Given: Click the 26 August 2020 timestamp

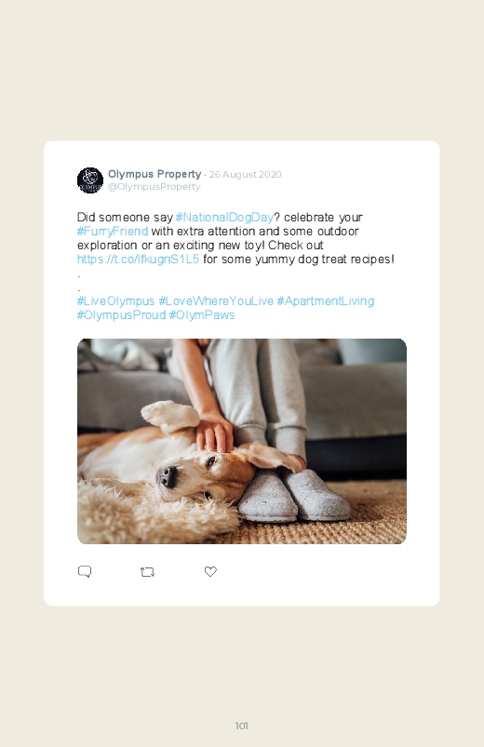Looking at the screenshot, I should (x=245, y=174).
